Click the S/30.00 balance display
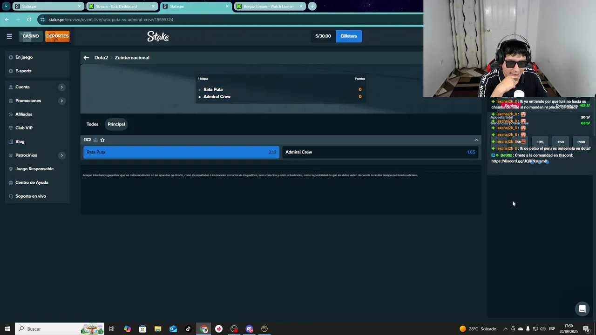The image size is (596, 335). (x=323, y=36)
